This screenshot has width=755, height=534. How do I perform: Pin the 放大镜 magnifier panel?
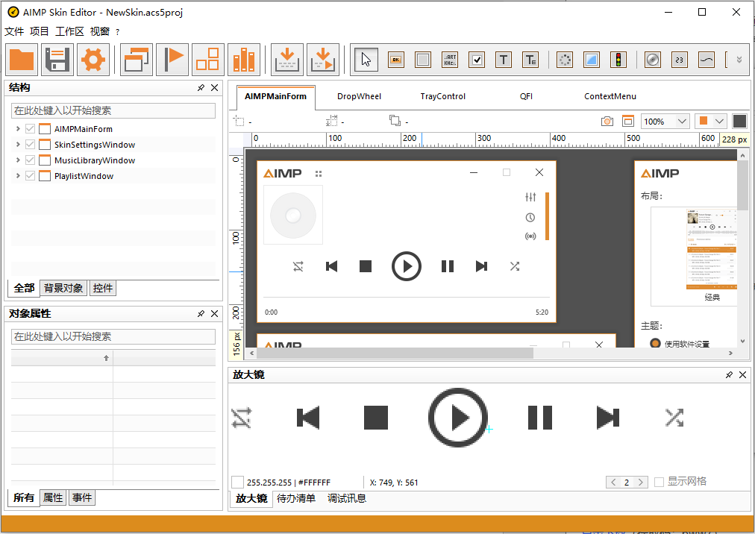729,375
